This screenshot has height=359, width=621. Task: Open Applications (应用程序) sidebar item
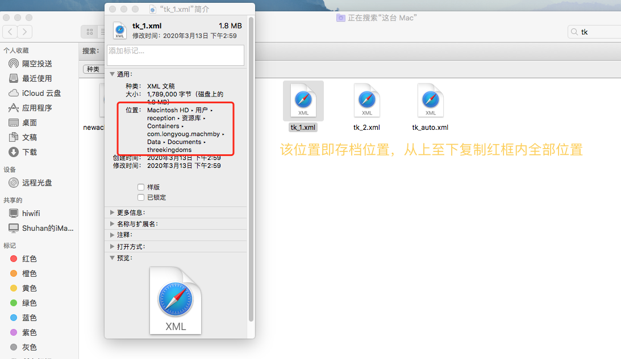(x=31, y=108)
